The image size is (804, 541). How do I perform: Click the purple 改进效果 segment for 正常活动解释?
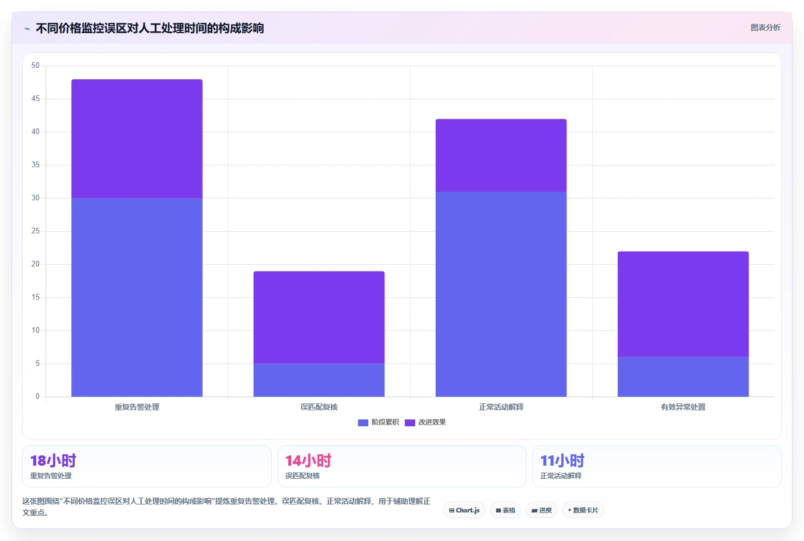(501, 155)
